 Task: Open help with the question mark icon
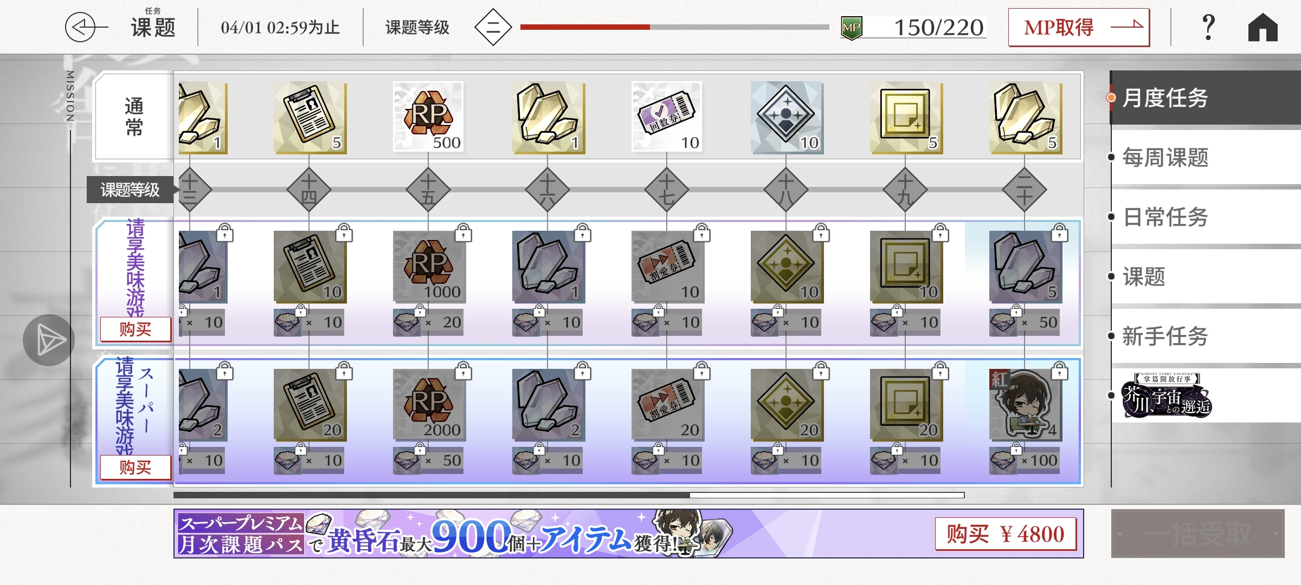pos(1208,27)
